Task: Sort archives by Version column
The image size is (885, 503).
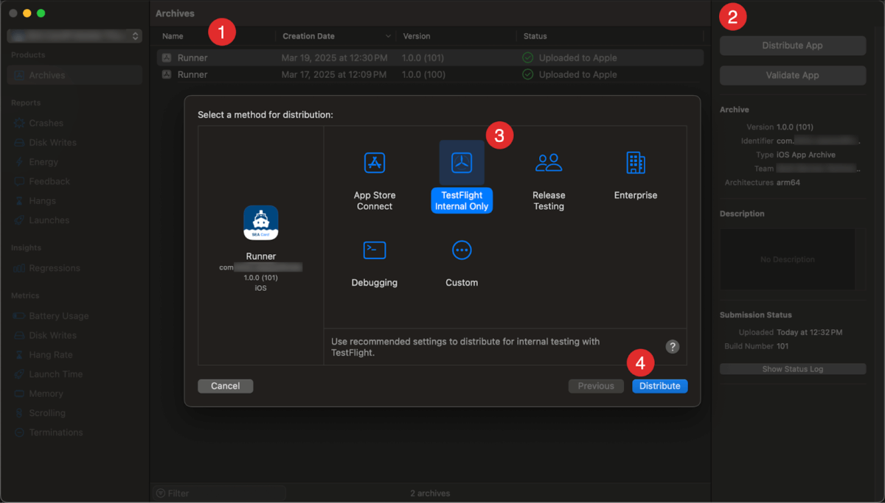Action: (x=416, y=36)
